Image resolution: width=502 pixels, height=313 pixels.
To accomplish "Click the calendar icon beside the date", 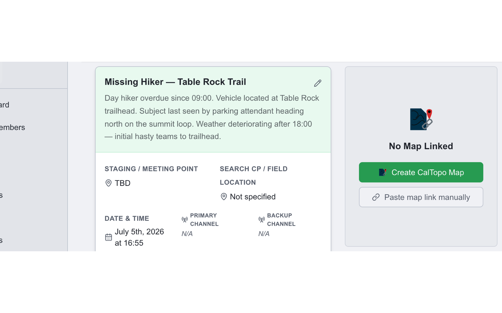I will tap(109, 237).
